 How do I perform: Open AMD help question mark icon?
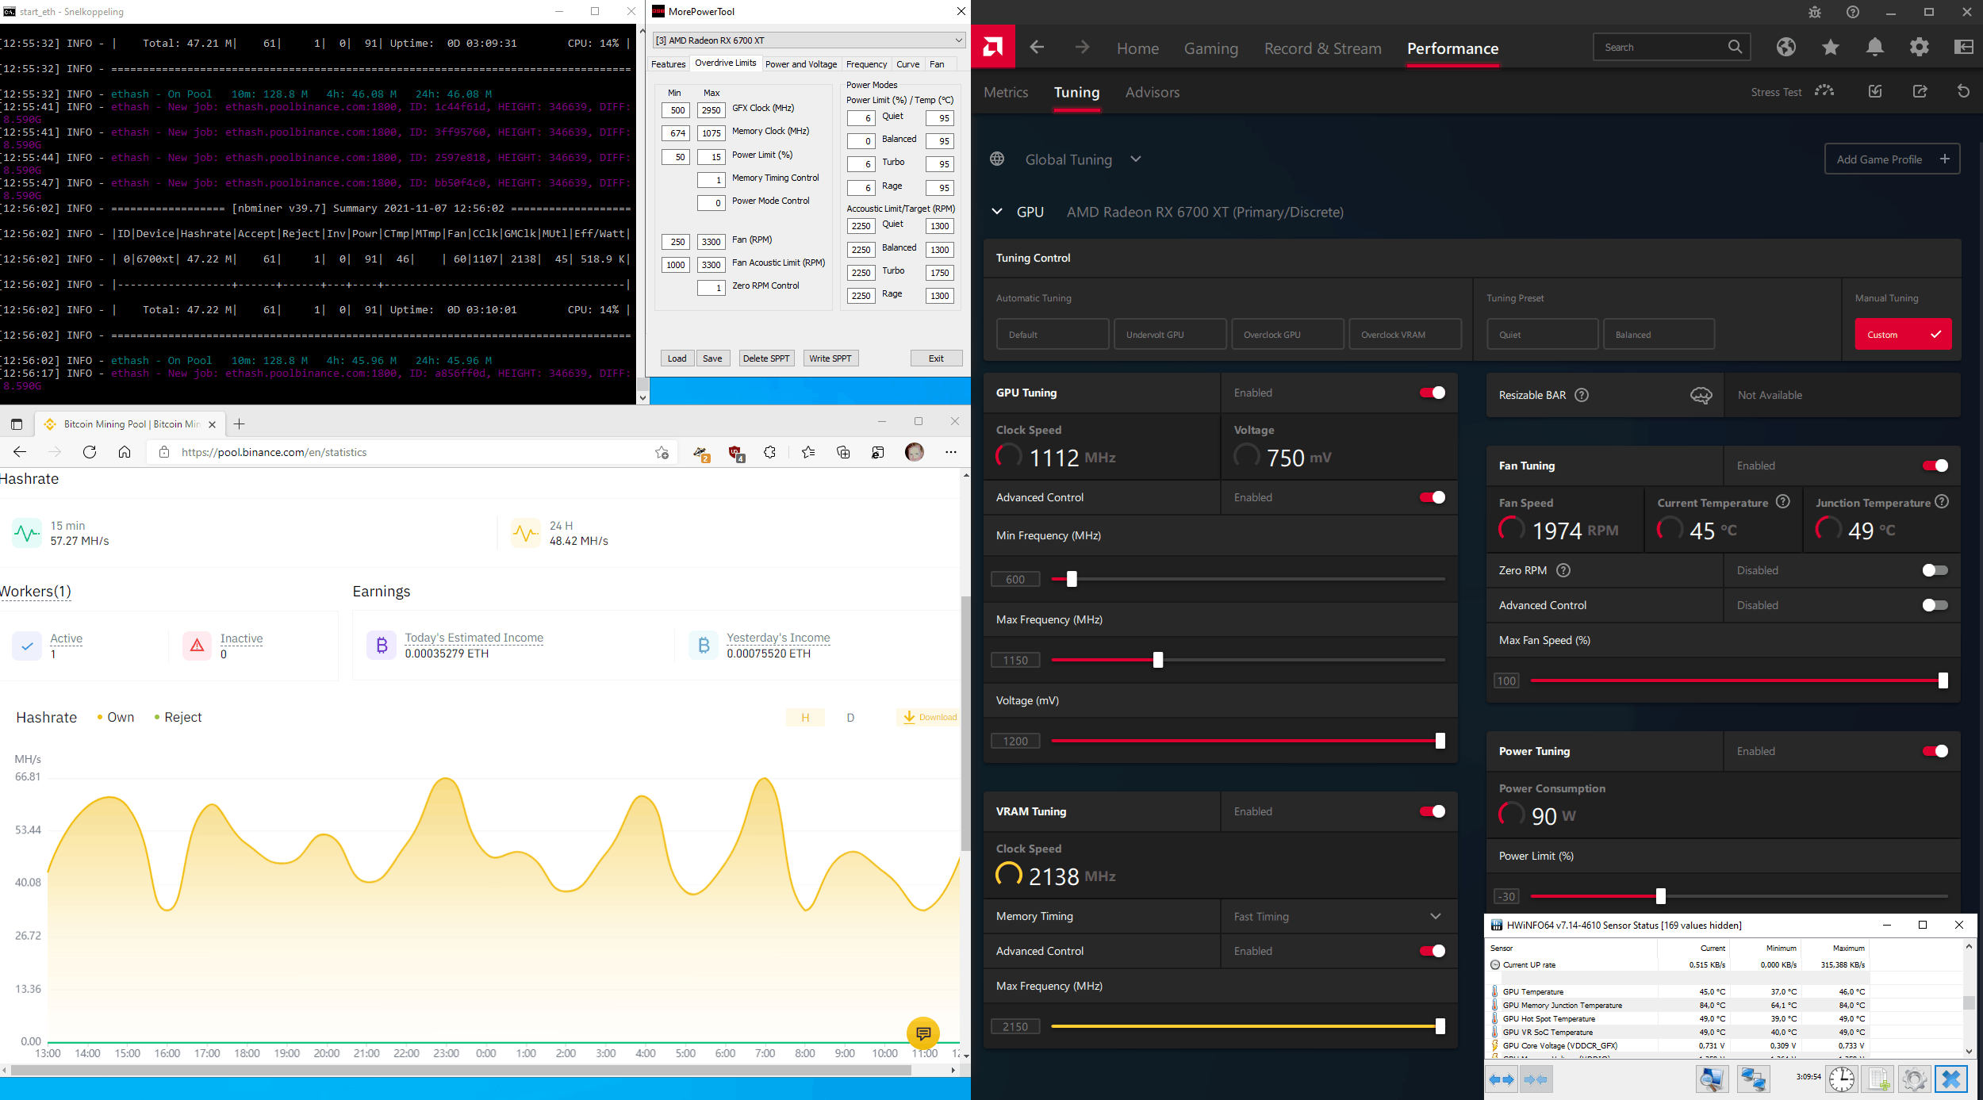(x=1853, y=12)
